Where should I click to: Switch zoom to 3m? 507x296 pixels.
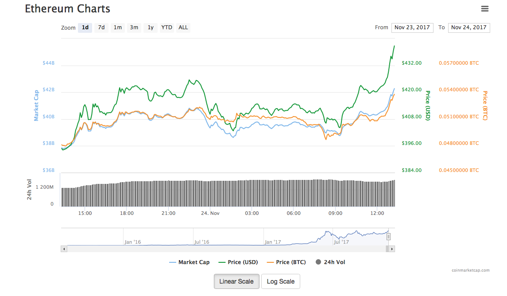(x=134, y=27)
